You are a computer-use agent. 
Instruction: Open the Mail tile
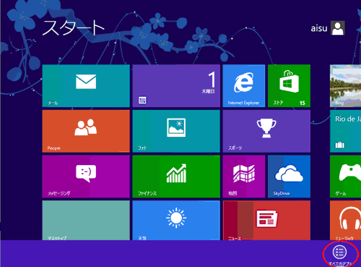point(86,86)
